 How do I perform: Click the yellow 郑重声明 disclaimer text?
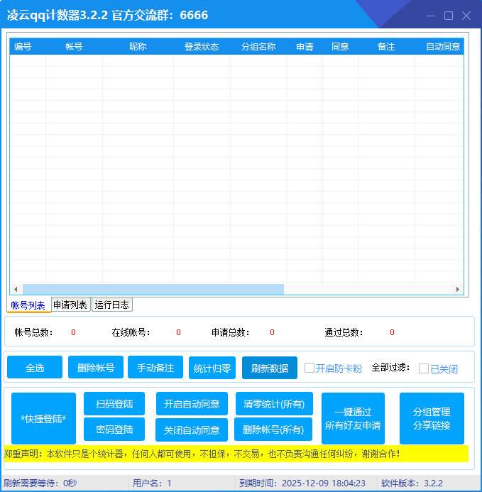click(202, 454)
